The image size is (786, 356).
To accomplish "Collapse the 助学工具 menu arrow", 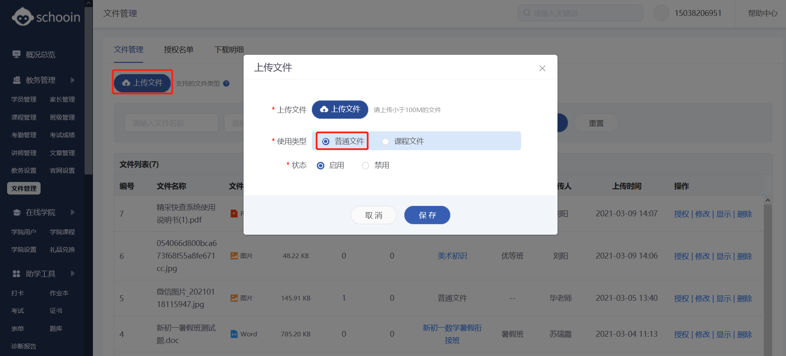I will (x=73, y=274).
